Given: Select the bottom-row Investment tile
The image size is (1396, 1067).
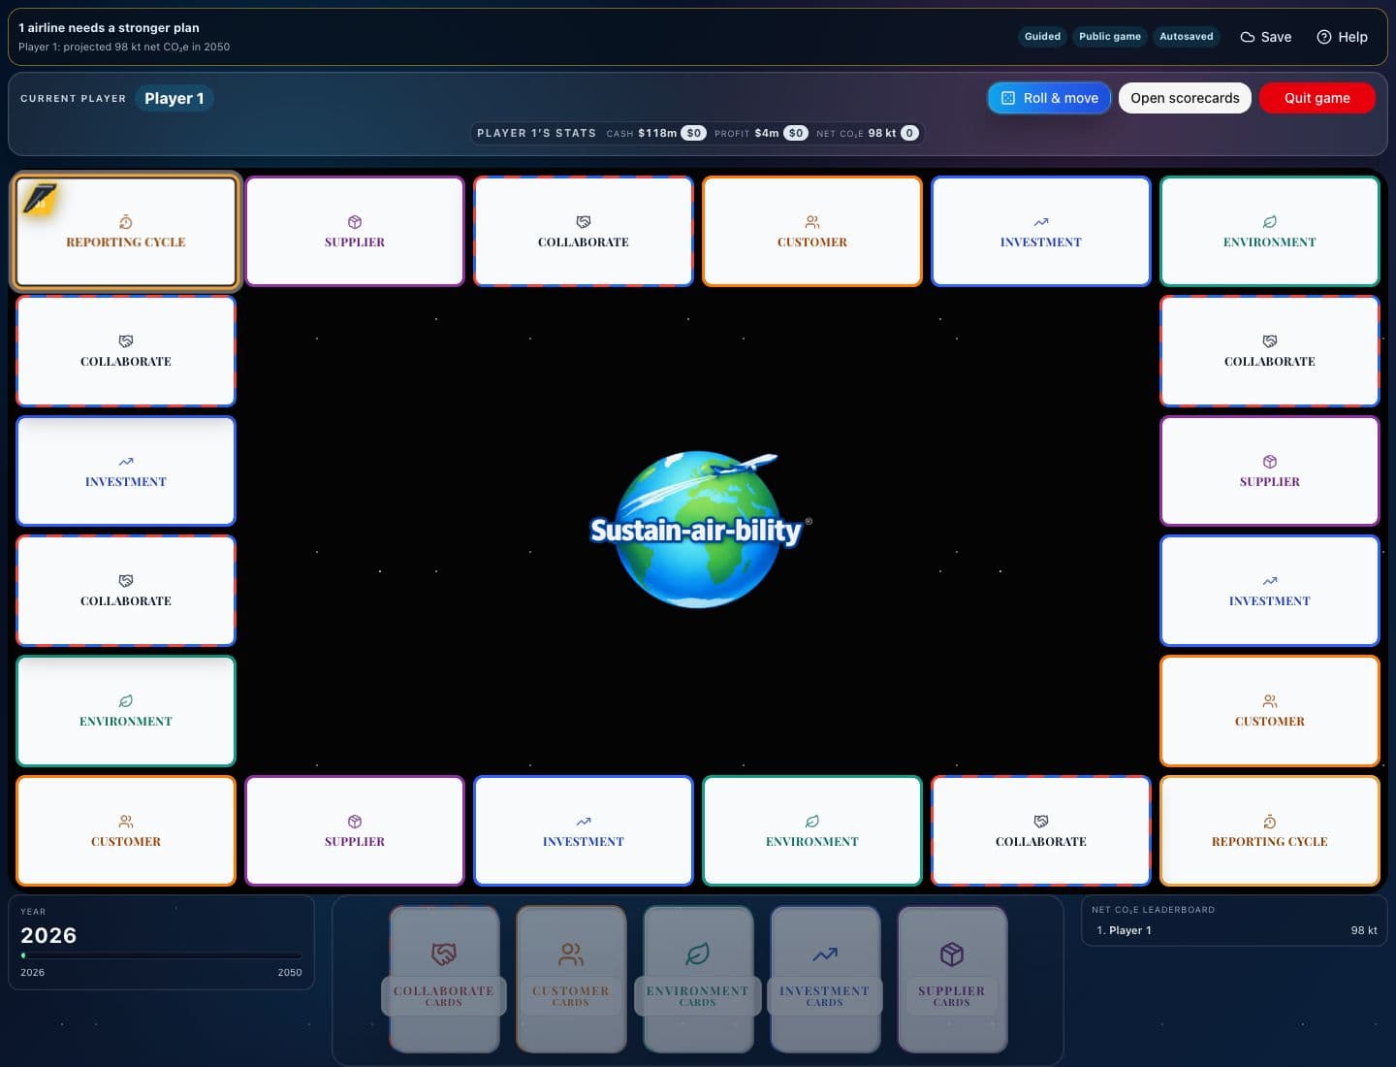Looking at the screenshot, I should click(584, 830).
